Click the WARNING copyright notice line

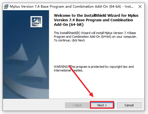tap(94, 67)
